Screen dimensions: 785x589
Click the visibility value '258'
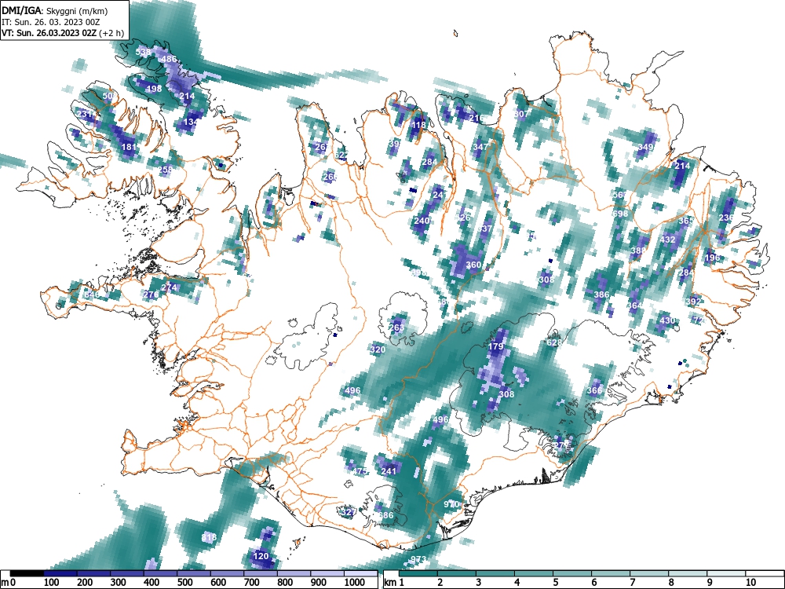click(165, 170)
